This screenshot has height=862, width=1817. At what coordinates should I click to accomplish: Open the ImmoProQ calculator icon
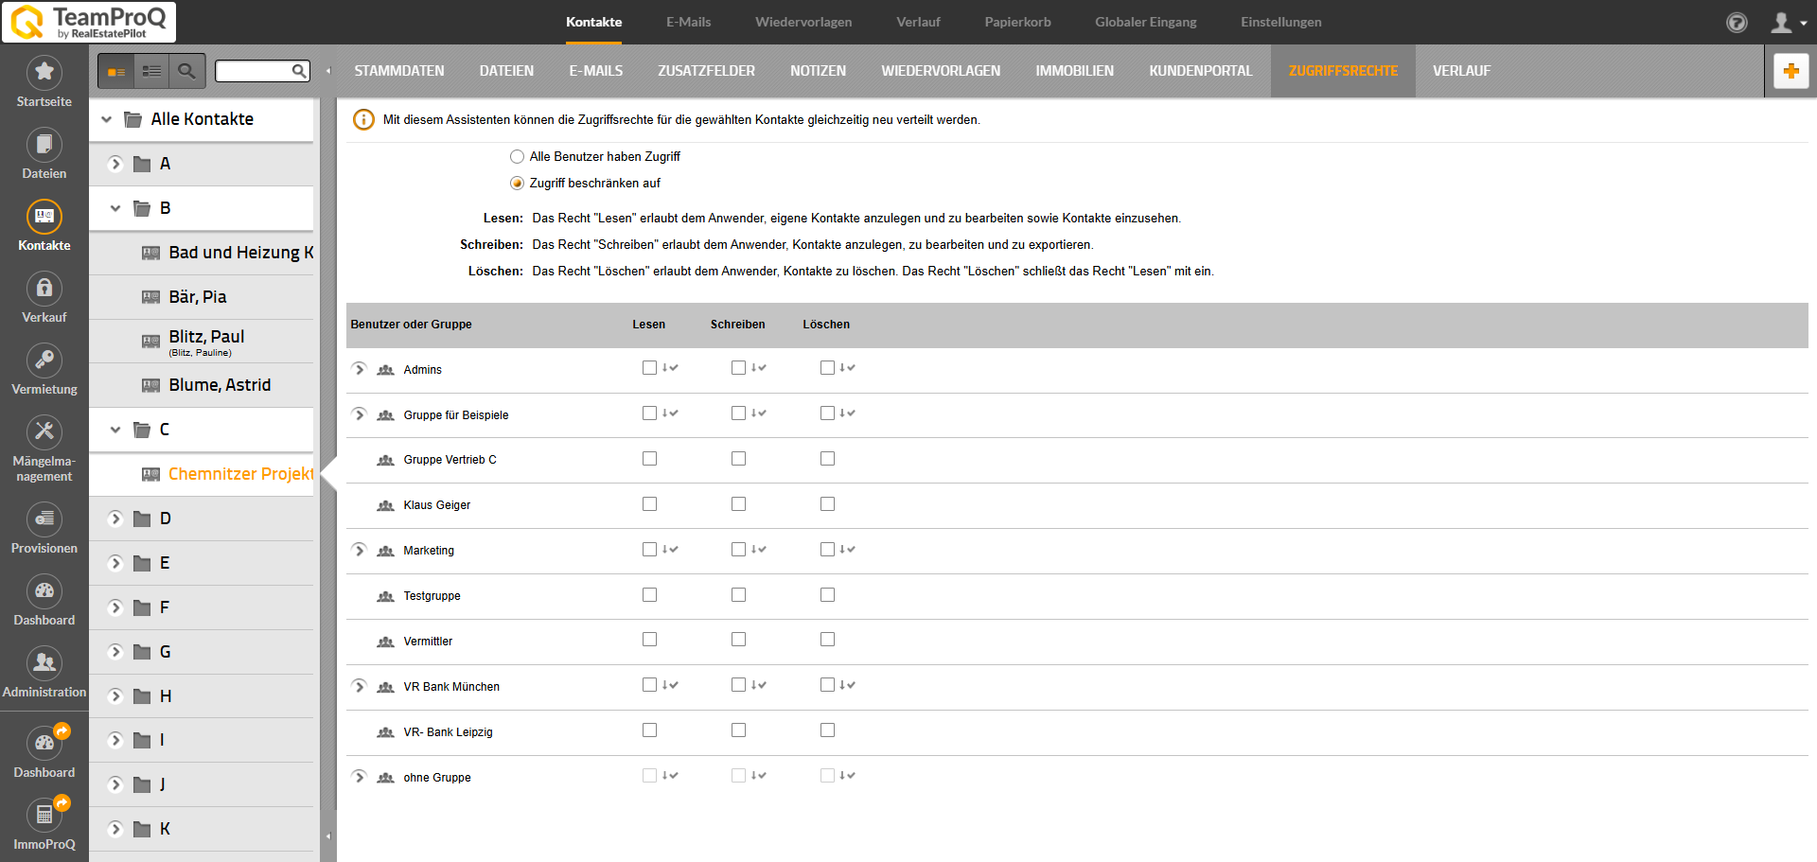44,815
